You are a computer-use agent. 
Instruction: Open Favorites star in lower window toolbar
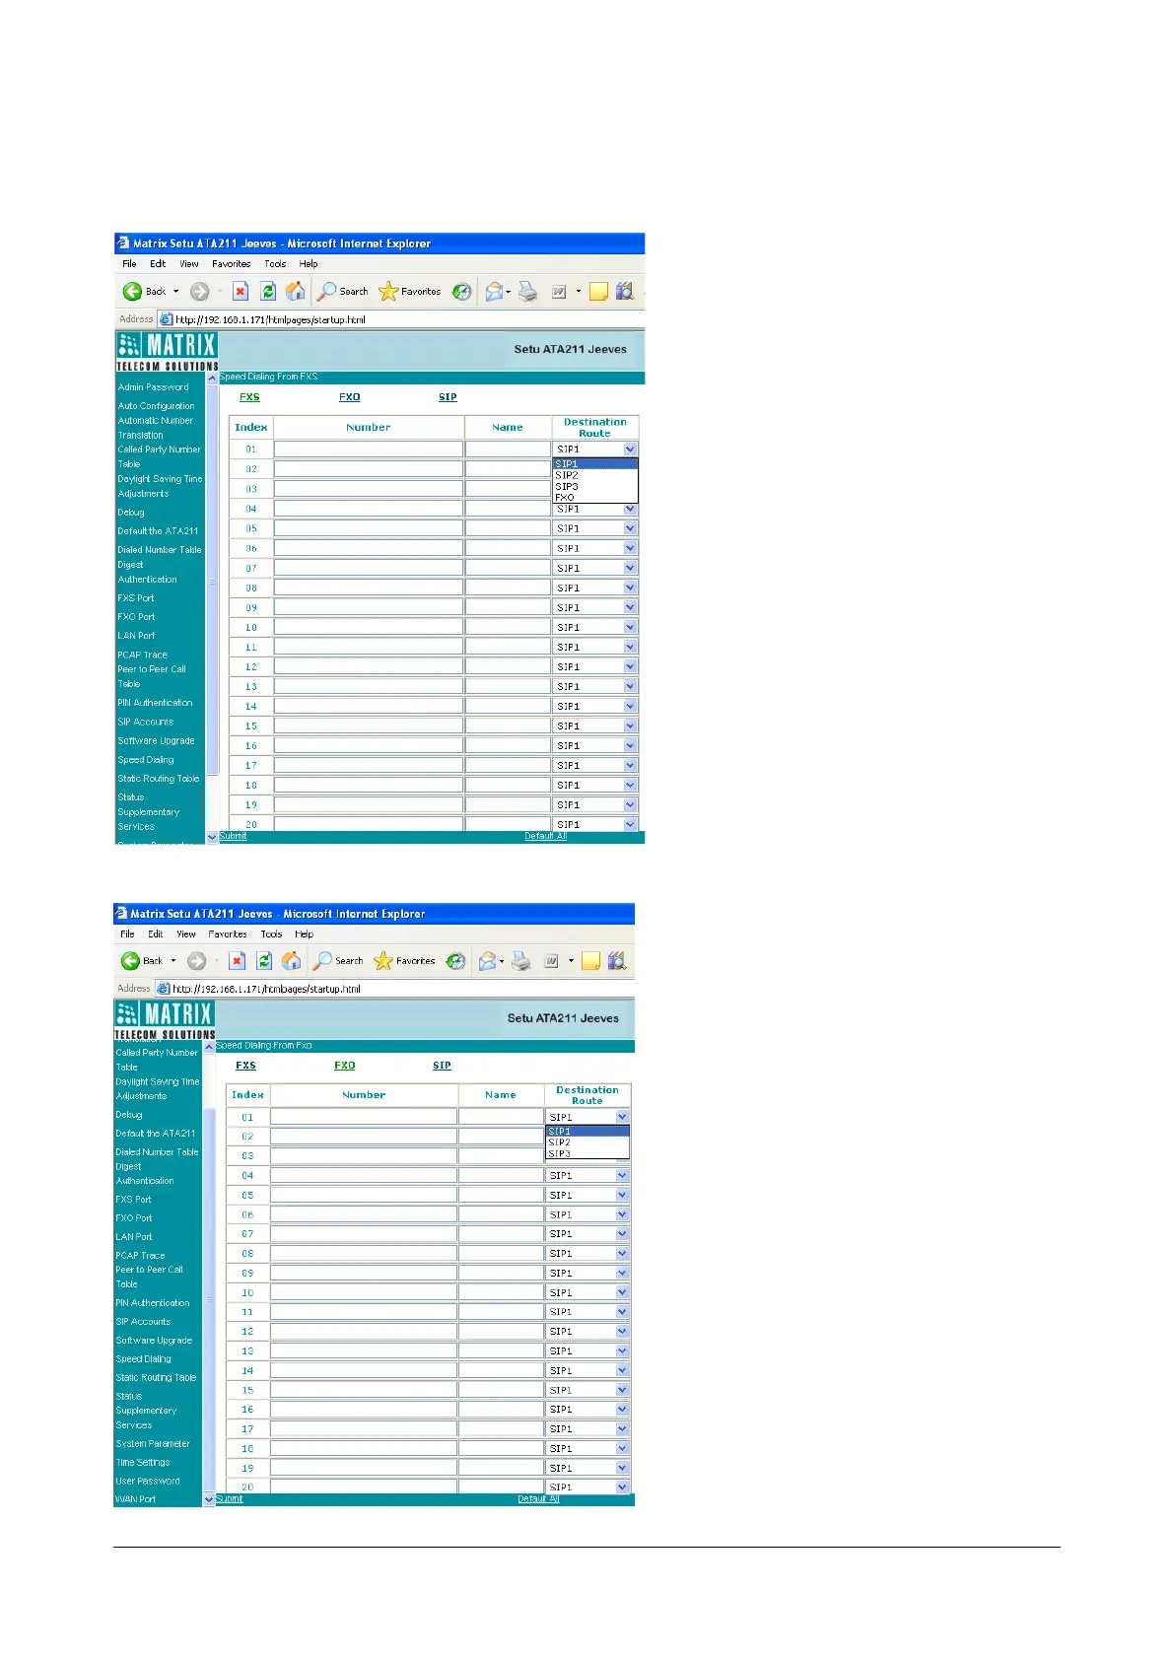404,961
